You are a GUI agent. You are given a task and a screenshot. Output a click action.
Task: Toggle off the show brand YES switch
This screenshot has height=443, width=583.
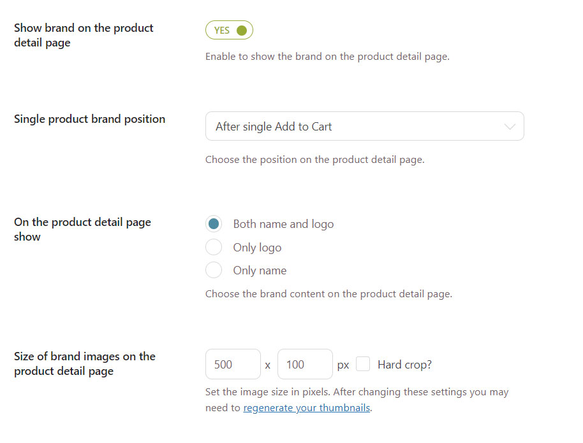click(229, 30)
